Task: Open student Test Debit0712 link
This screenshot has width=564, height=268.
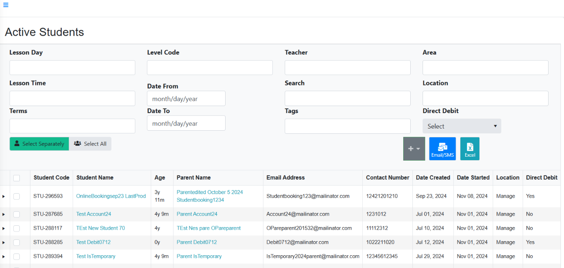Action: click(x=93, y=242)
